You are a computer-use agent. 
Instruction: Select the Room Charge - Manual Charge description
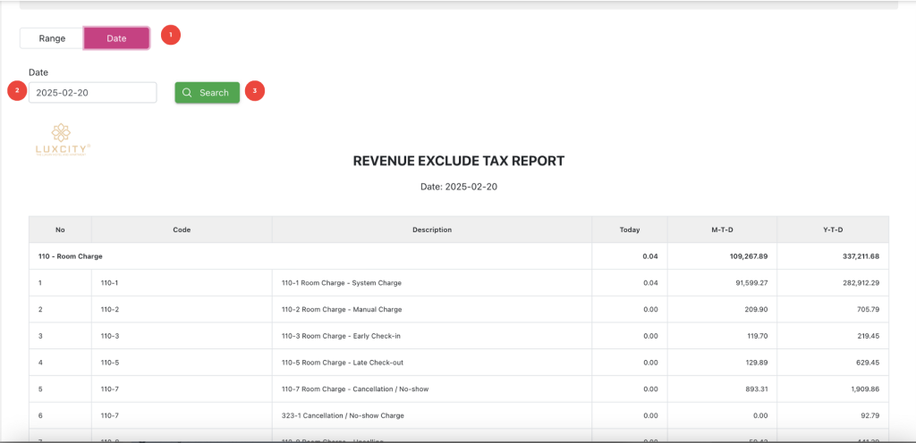coord(342,310)
